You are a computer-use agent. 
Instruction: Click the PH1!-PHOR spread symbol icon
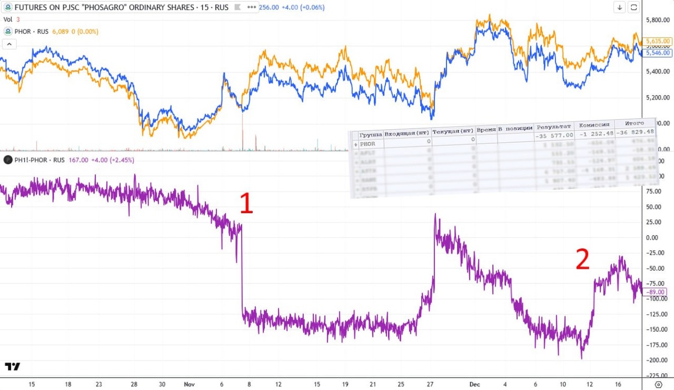(x=7, y=160)
